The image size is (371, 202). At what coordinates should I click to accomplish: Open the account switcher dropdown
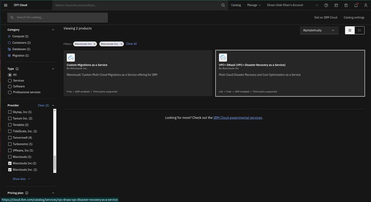pyautogui.click(x=292, y=5)
